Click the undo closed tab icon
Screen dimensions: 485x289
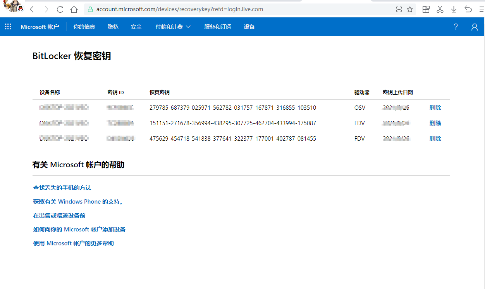468,9
